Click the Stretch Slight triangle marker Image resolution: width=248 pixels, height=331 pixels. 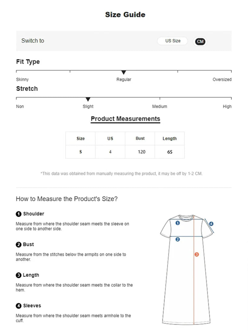pos(88,99)
